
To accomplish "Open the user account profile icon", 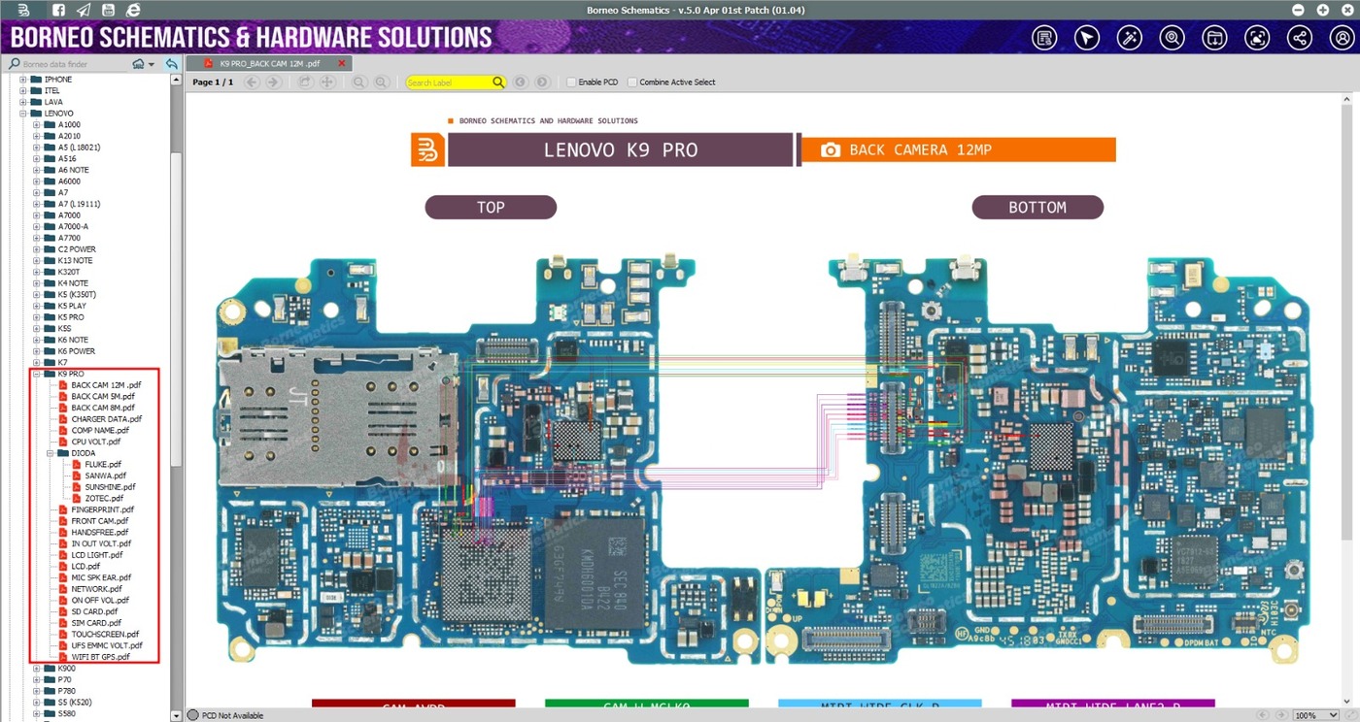I will click(x=1342, y=38).
